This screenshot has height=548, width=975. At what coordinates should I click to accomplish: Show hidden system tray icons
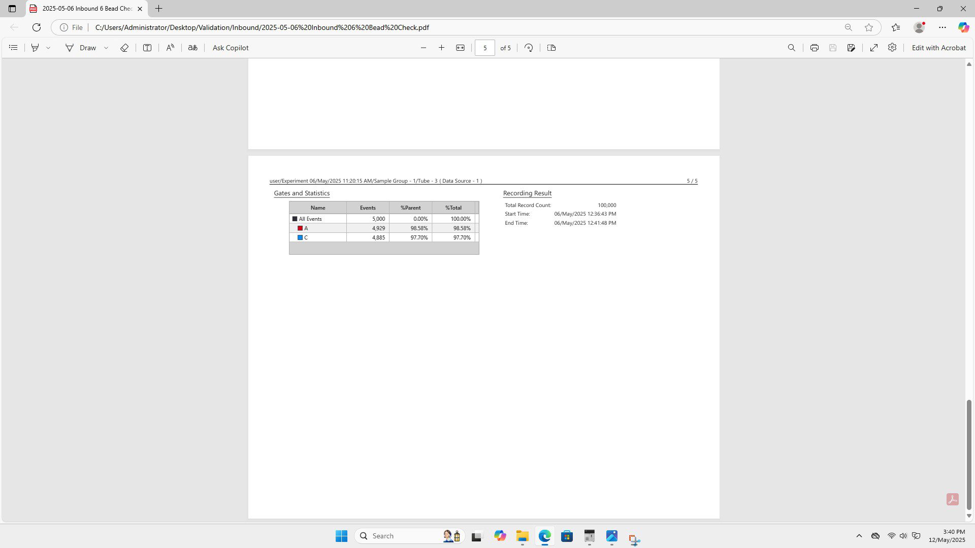coord(859,536)
